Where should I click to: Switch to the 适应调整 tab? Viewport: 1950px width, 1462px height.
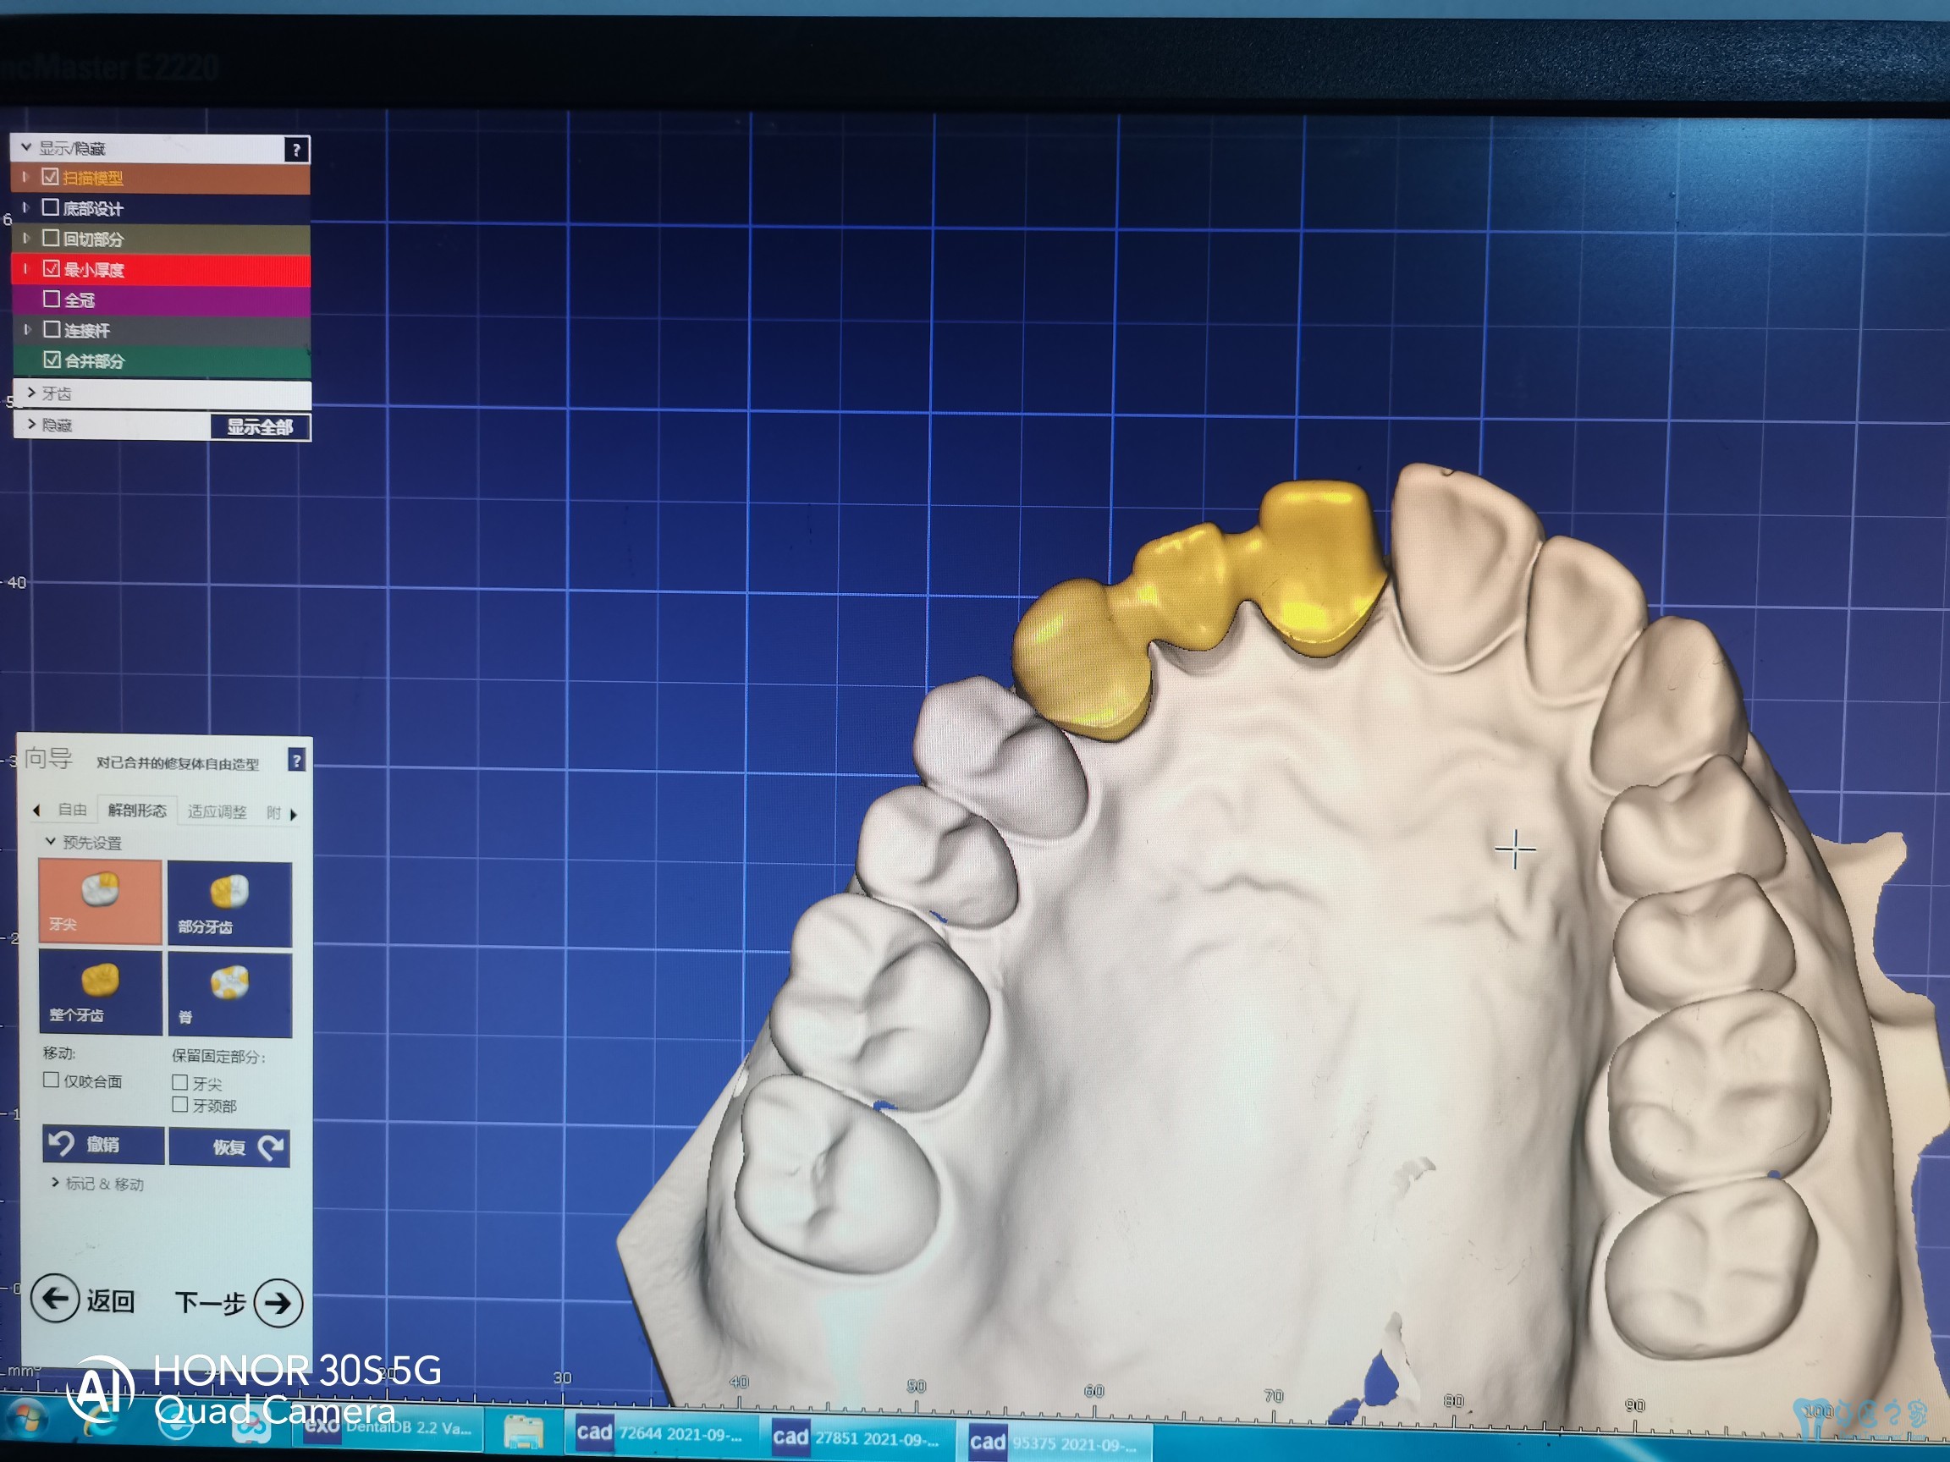pyautogui.click(x=217, y=811)
